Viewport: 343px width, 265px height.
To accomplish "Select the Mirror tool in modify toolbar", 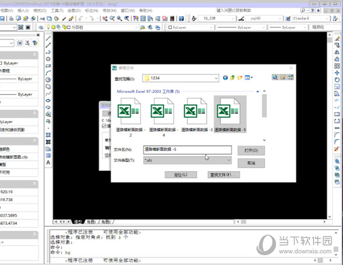I will pos(337,52).
